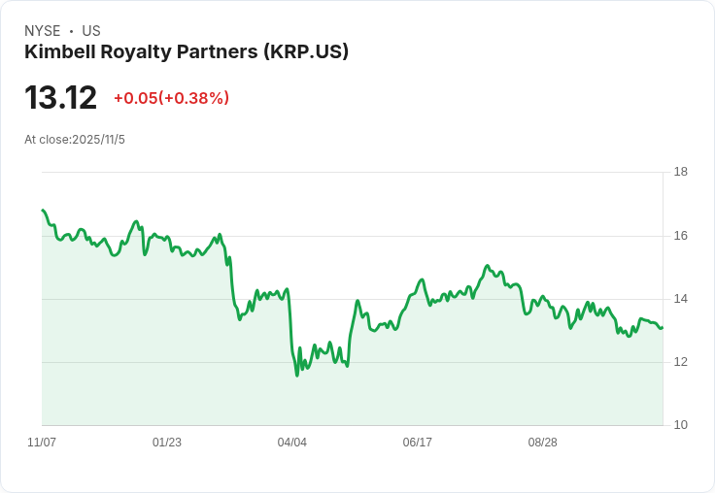Click the 13.12 current price

60,98
